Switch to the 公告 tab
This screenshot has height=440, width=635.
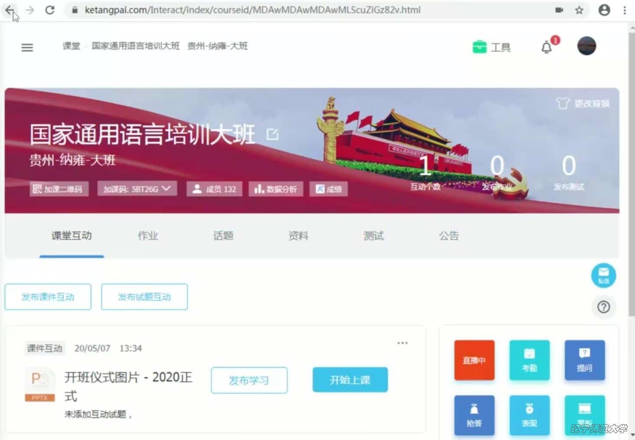pos(449,236)
